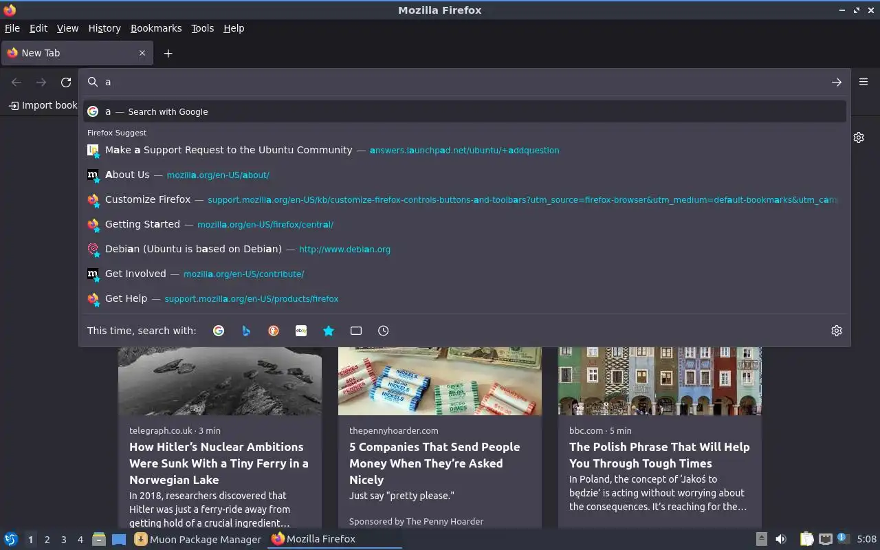Click the reload page button

pyautogui.click(x=66, y=82)
